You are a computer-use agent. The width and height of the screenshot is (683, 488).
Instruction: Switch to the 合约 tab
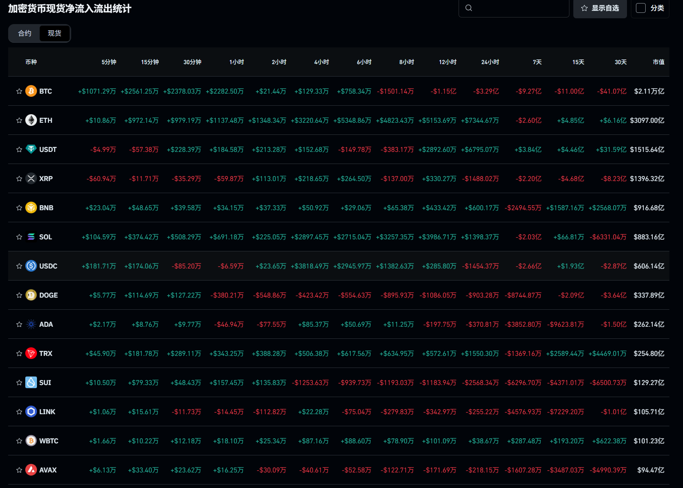tap(25, 33)
